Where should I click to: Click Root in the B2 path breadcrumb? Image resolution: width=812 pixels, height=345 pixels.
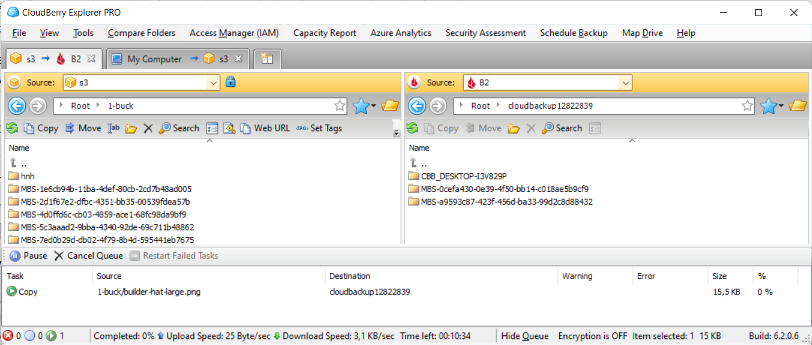[480, 106]
